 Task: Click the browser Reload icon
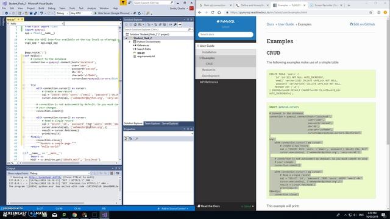pyautogui.click(x=213, y=12)
